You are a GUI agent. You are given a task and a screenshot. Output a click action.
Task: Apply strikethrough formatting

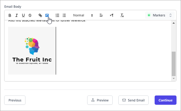(x=30, y=15)
